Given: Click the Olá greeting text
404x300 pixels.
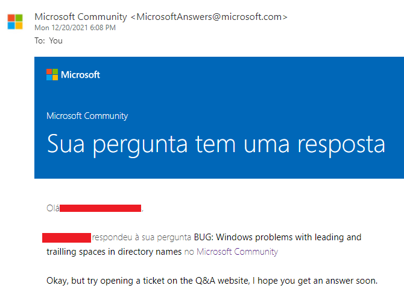Looking at the screenshot, I should point(53,208).
